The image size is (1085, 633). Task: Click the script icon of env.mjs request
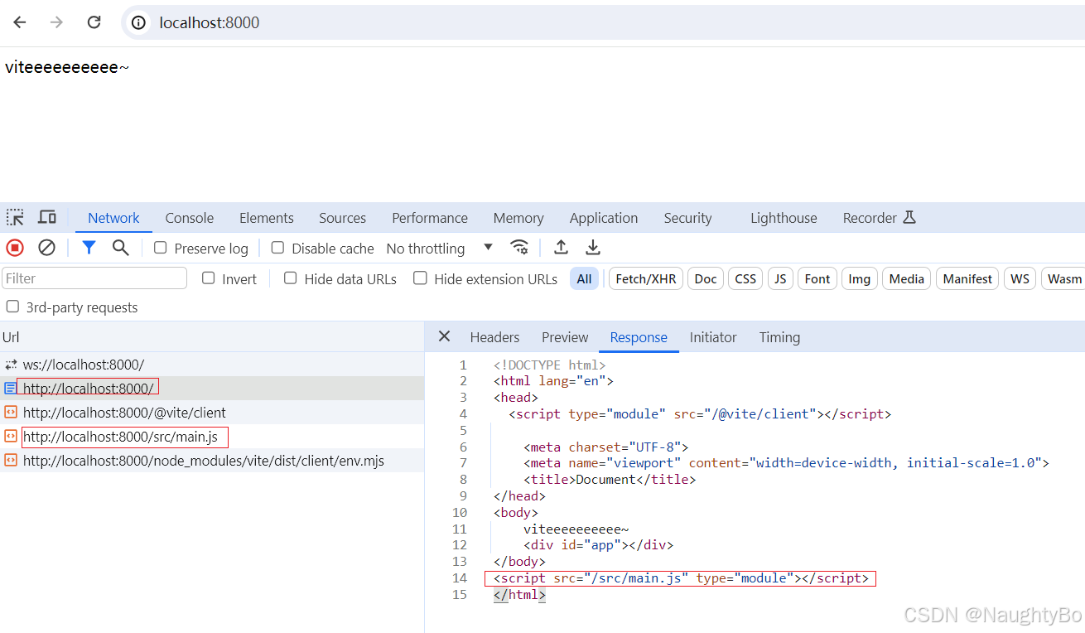pyautogui.click(x=11, y=461)
